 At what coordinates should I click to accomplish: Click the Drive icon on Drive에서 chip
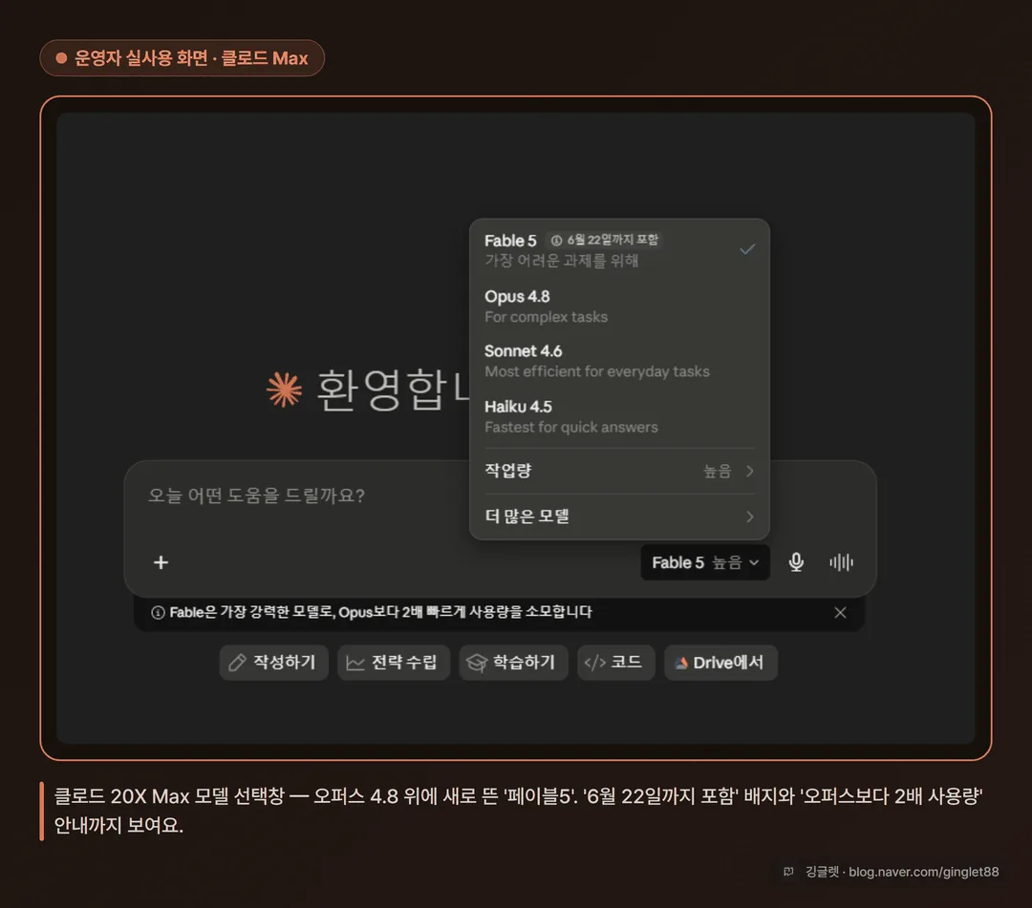coord(681,663)
